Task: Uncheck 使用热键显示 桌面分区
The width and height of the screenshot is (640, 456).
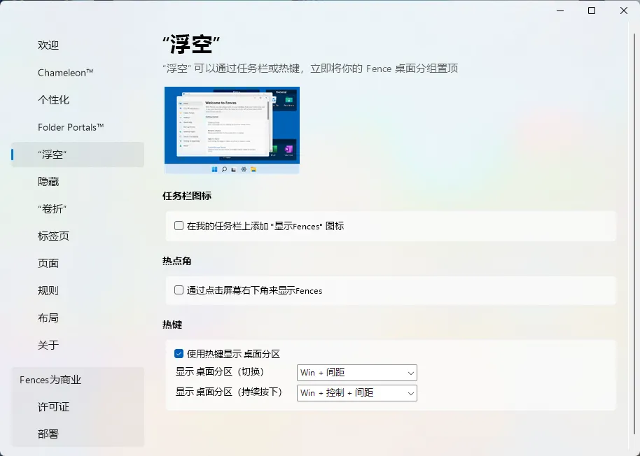Action: click(x=179, y=354)
